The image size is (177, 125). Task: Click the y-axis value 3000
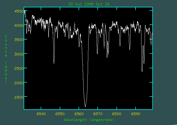click(19, 54)
